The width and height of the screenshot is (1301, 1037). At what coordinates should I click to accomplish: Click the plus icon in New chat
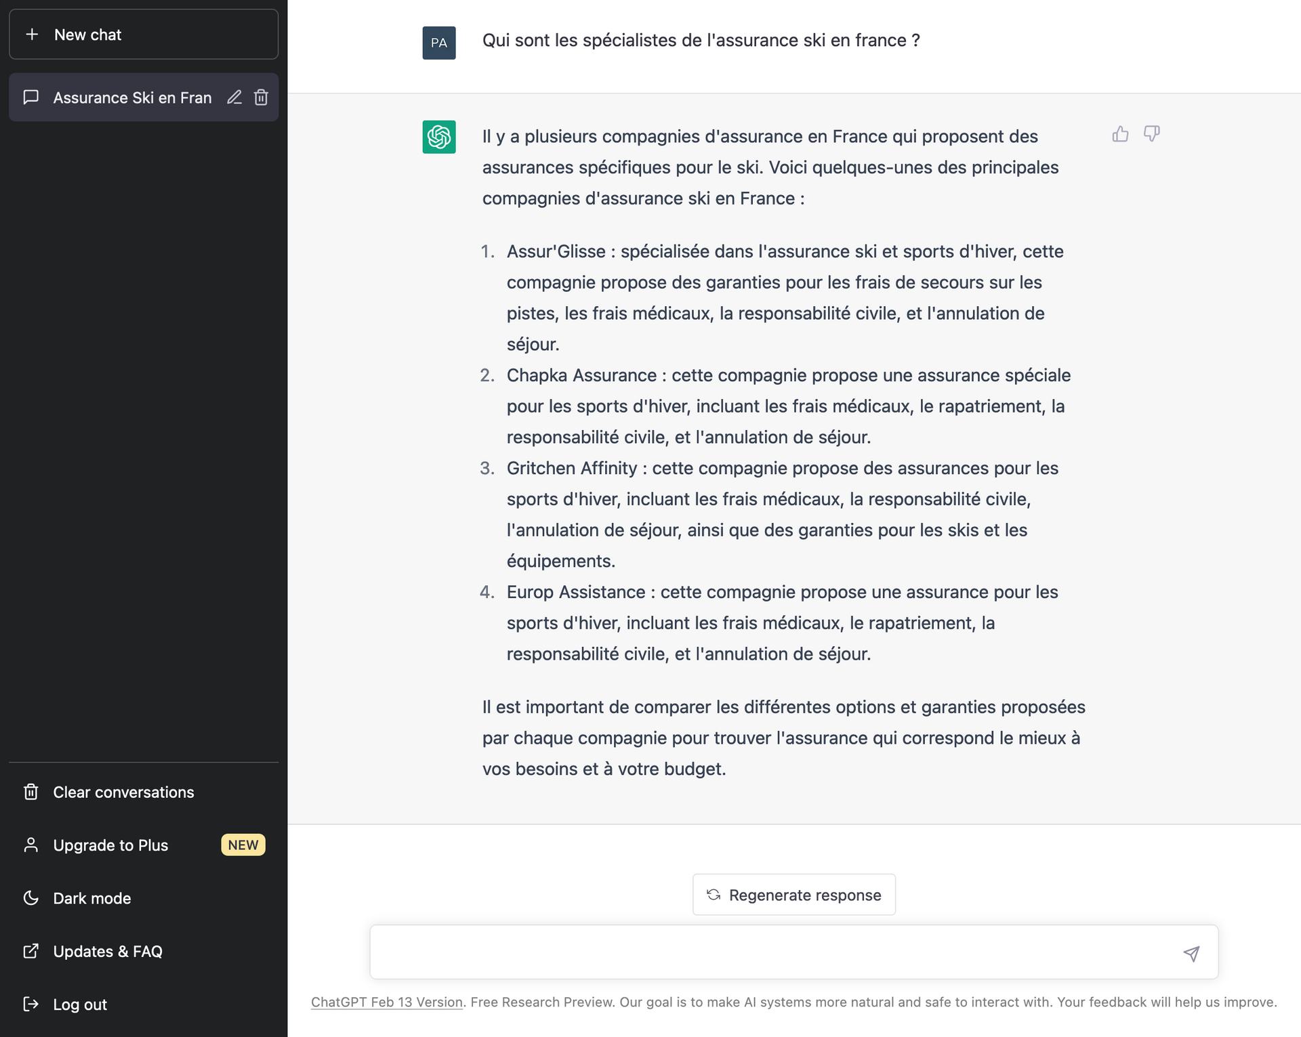click(x=32, y=35)
